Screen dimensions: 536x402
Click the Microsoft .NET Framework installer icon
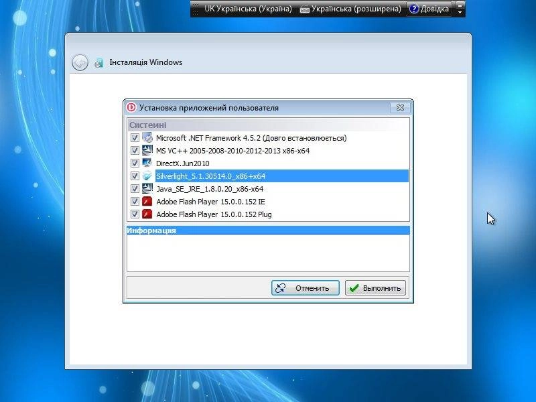tap(147, 138)
